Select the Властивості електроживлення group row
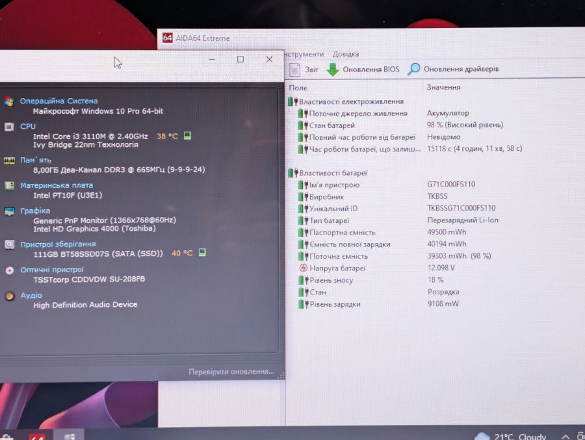This screenshot has height=440, width=585. [x=435, y=101]
